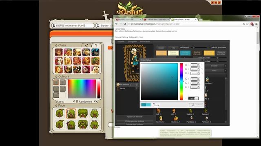The width and height of the screenshot is (261, 146).
Task: Select the S radio button
Action: click(186, 69)
